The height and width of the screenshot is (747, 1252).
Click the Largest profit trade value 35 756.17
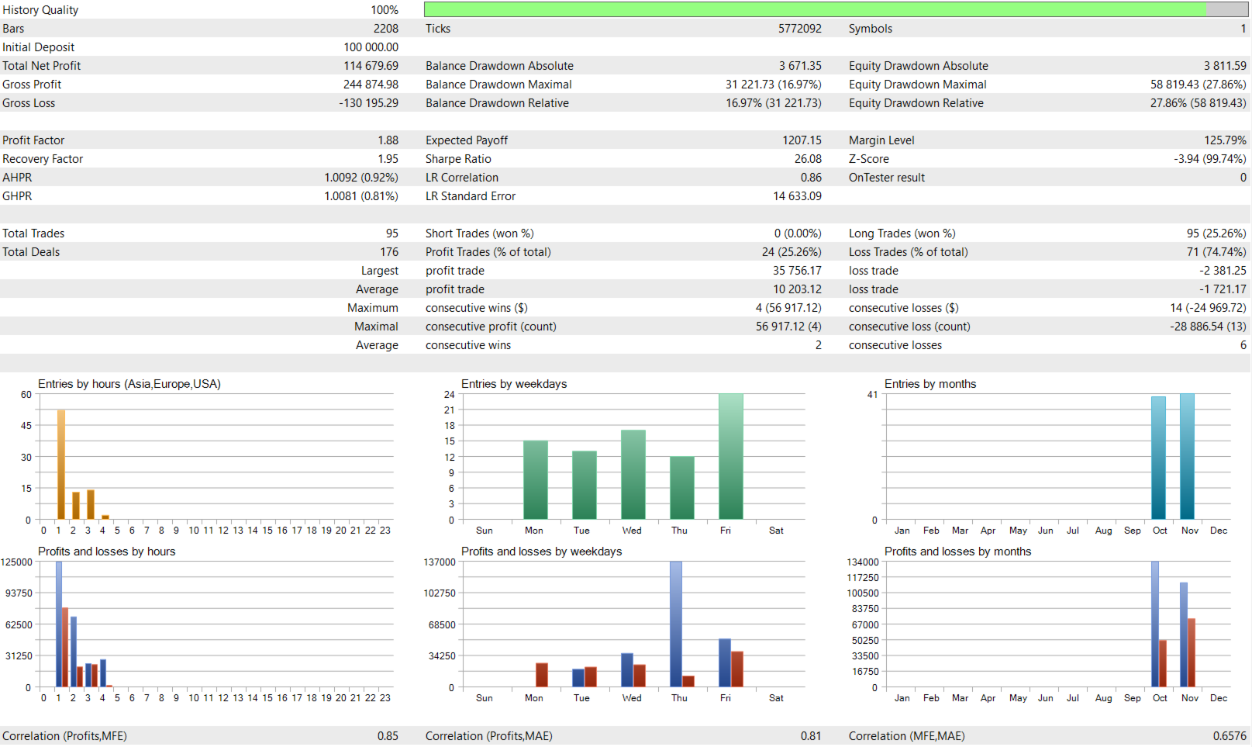(x=797, y=271)
